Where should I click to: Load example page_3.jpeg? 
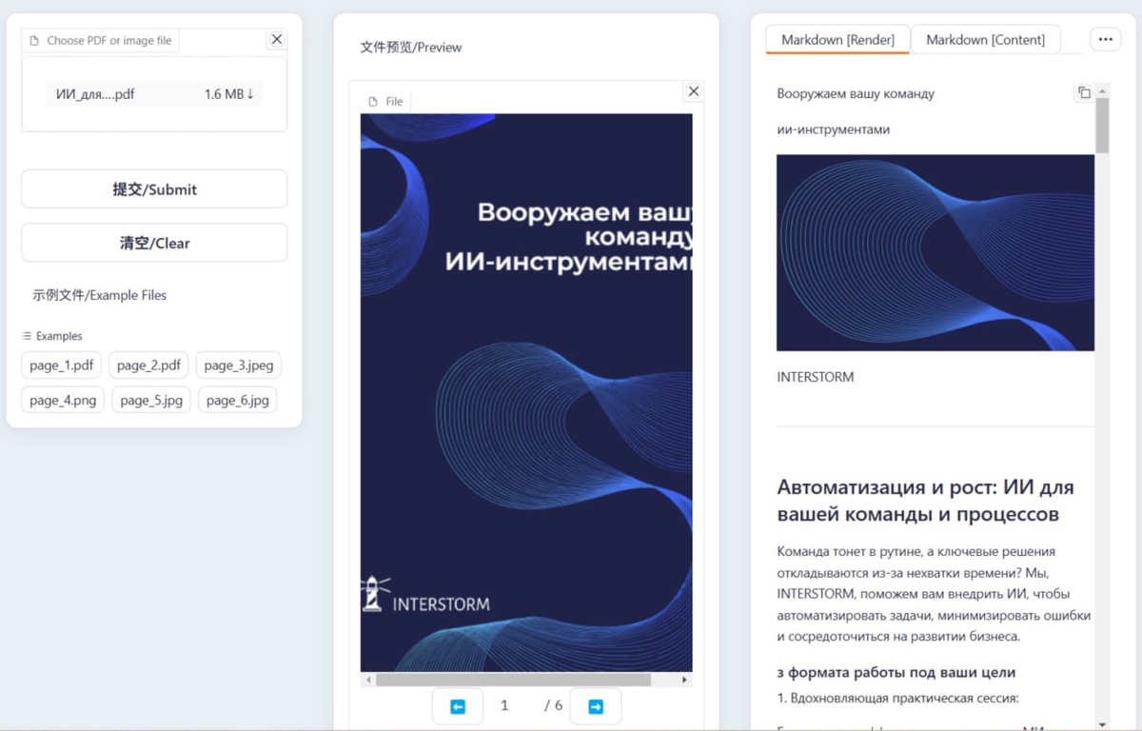tap(239, 365)
